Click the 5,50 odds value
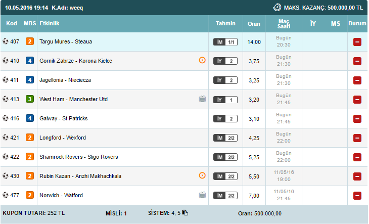This screenshot has width=369, height=224. (x=254, y=176)
